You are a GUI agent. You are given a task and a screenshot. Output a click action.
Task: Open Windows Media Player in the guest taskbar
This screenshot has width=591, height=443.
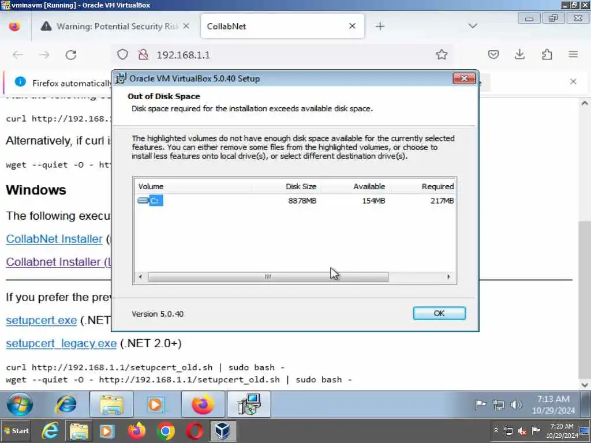tap(156, 404)
